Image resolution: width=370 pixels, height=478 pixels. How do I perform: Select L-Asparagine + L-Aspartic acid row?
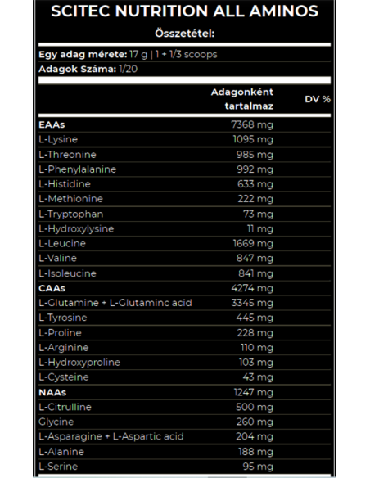tap(184, 436)
